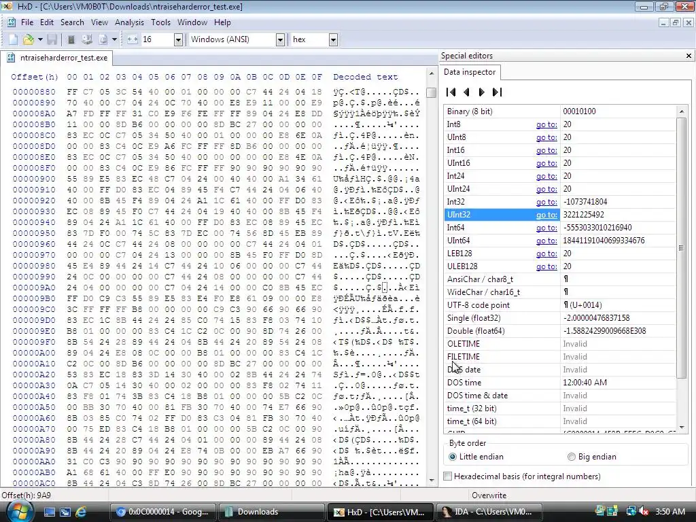Click the DOS time value 12:00:40 AM
The height and width of the screenshot is (522, 696).
(618, 383)
